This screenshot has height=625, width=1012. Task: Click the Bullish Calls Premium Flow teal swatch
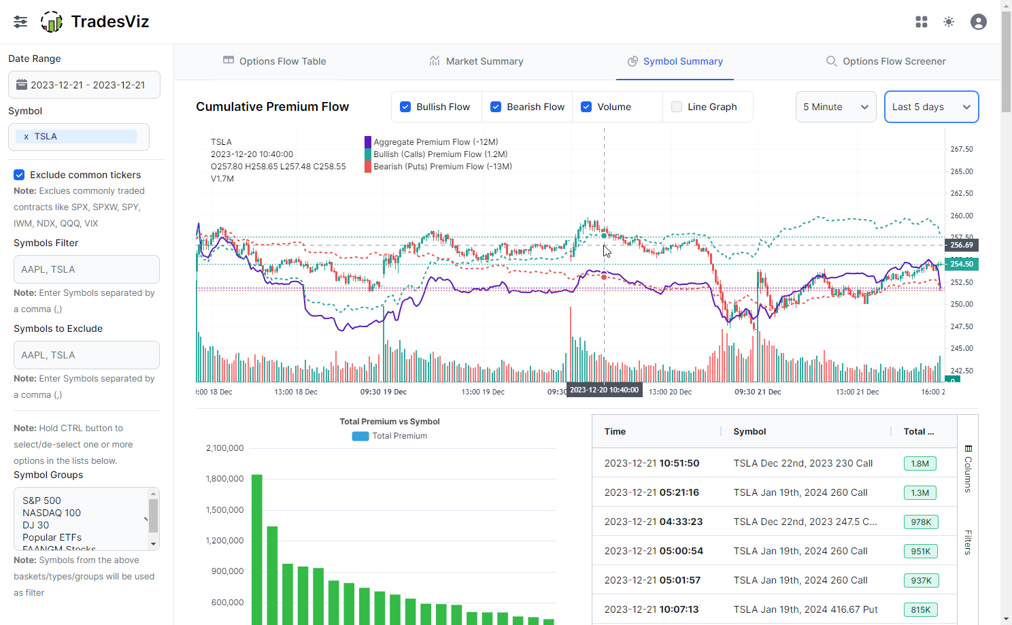(368, 154)
